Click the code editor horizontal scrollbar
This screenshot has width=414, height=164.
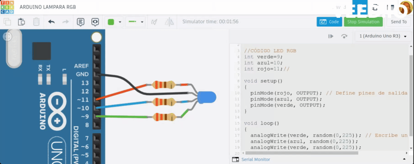click(x=302, y=153)
